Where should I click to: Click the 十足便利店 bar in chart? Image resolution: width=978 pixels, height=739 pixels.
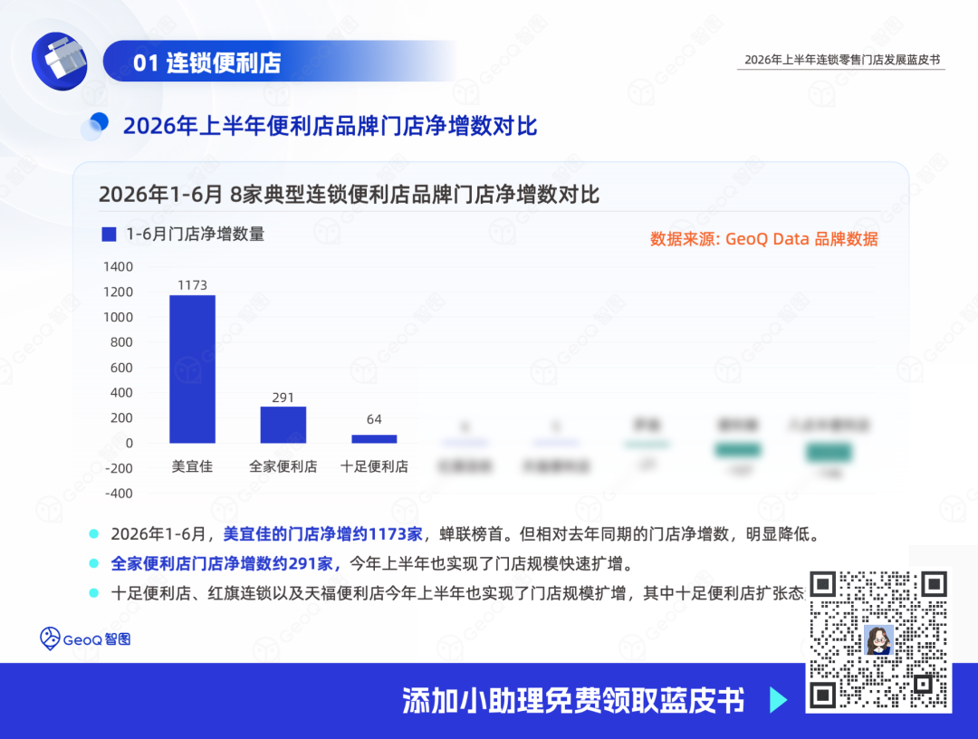pos(374,439)
